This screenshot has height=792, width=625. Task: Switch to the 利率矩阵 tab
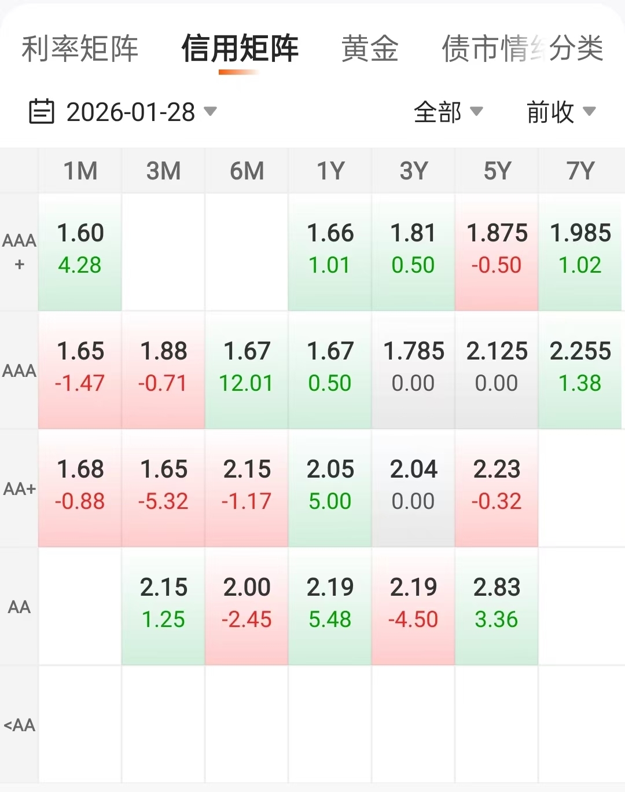pos(80,49)
